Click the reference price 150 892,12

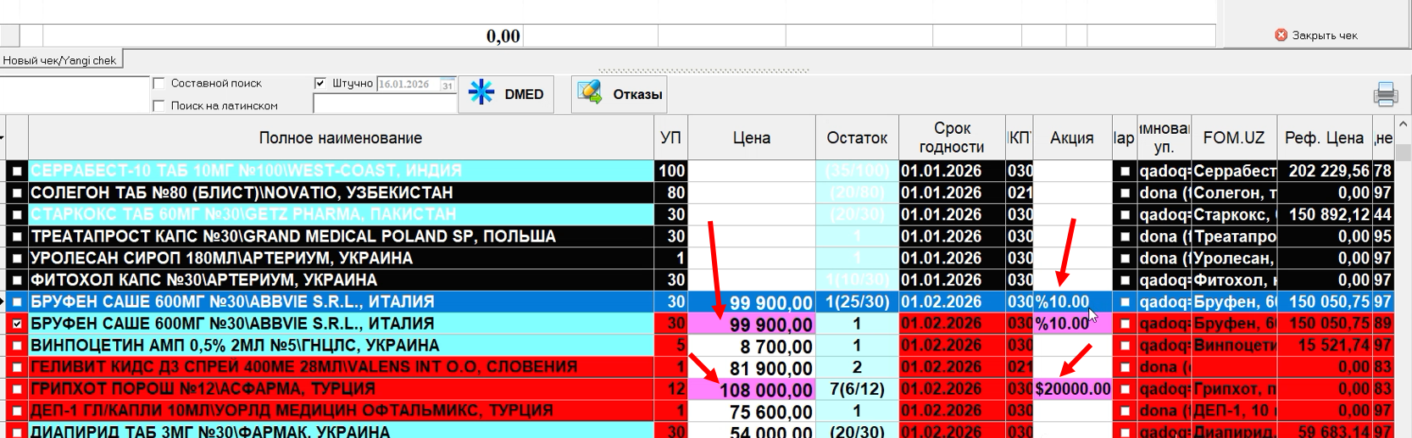(1324, 214)
